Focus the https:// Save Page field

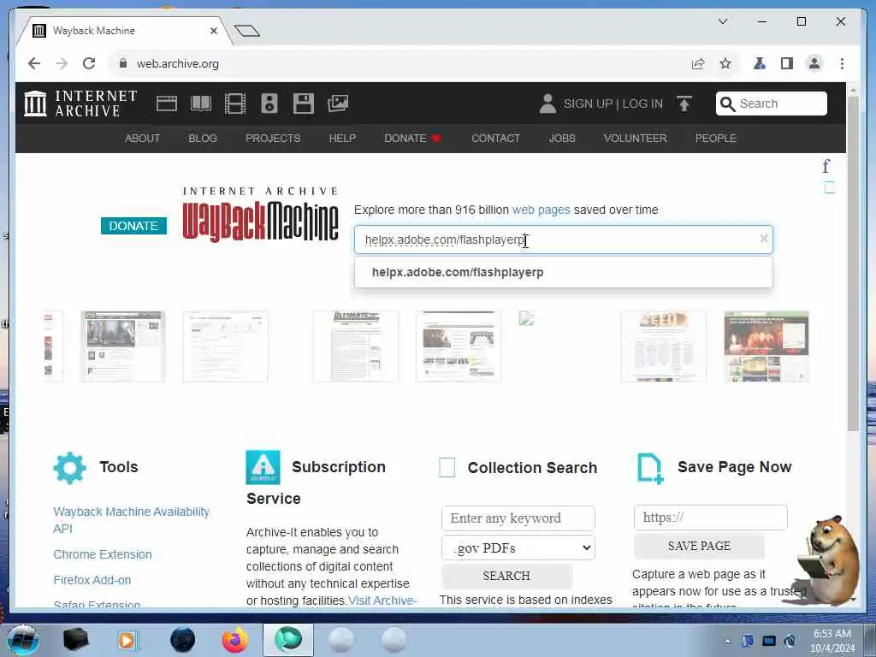point(710,518)
